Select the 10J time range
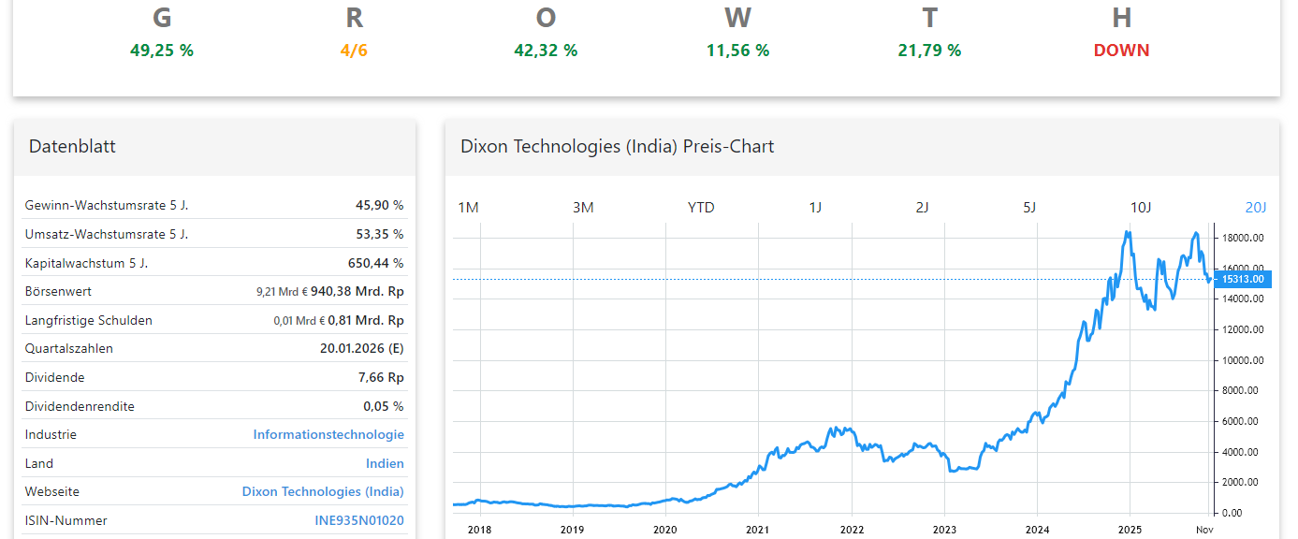1298x539 pixels. tap(1140, 208)
